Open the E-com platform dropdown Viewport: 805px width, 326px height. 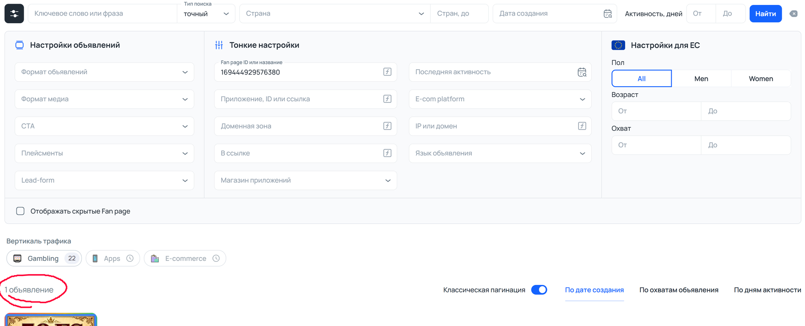(x=500, y=99)
